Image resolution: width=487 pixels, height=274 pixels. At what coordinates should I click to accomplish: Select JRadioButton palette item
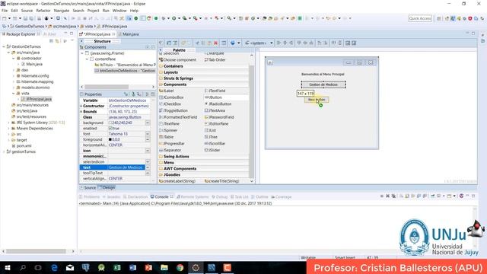(x=218, y=104)
